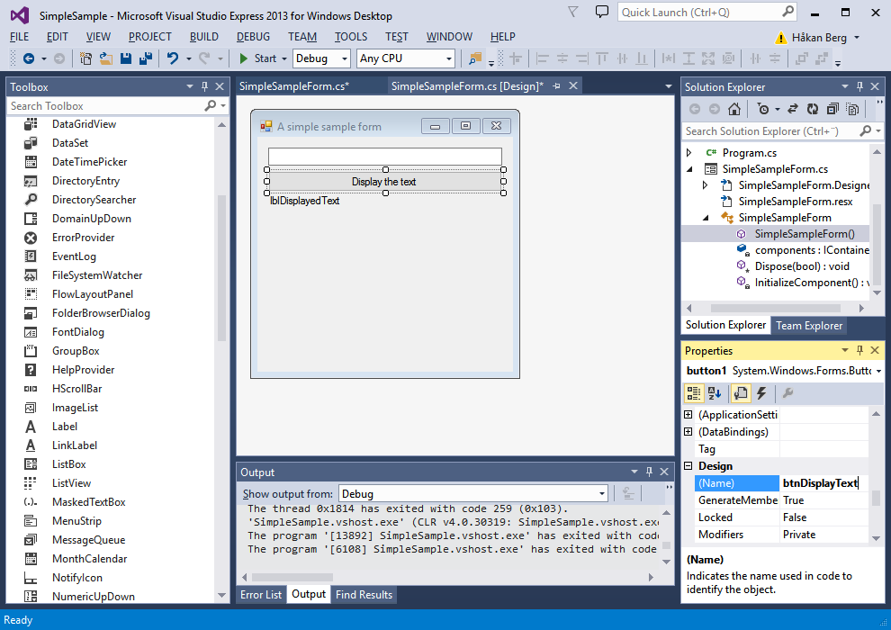Undo the last action using the toolbar arrow

point(173,58)
